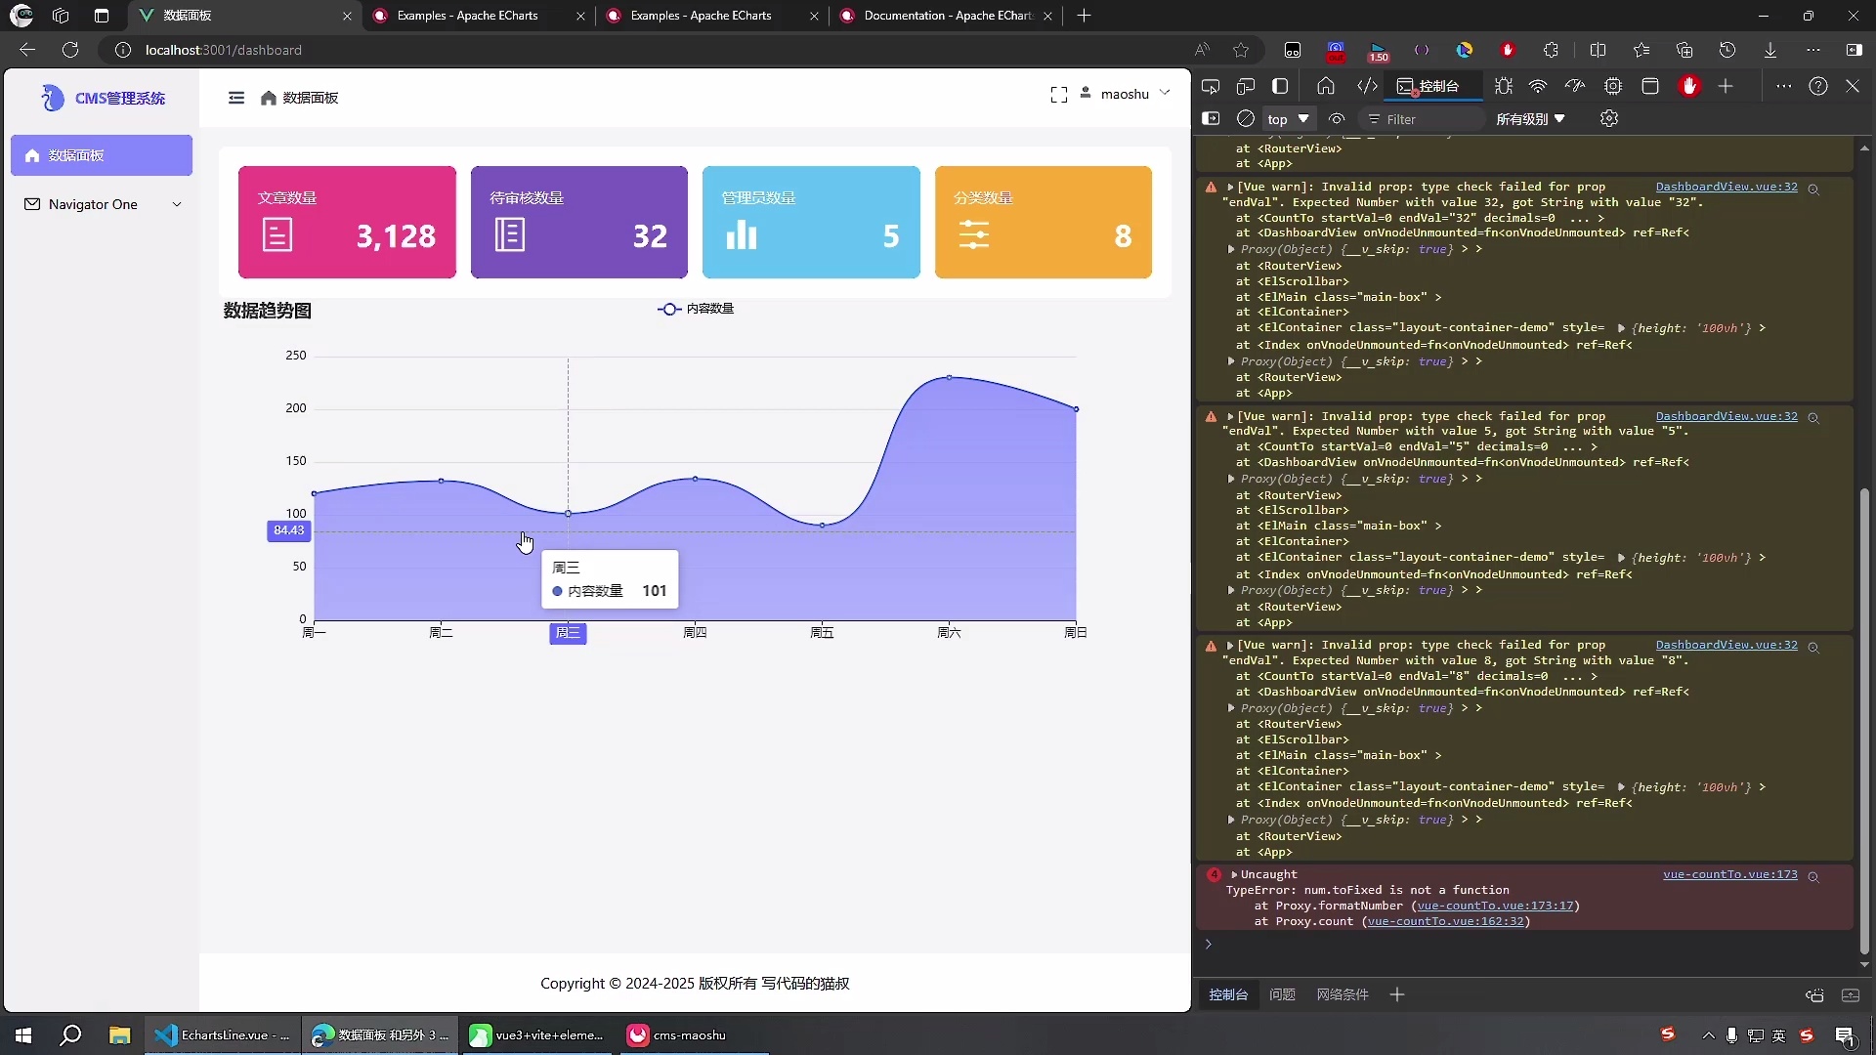Click the 分类数量 sliders icon
The image size is (1876, 1055).
pyautogui.click(x=974, y=234)
